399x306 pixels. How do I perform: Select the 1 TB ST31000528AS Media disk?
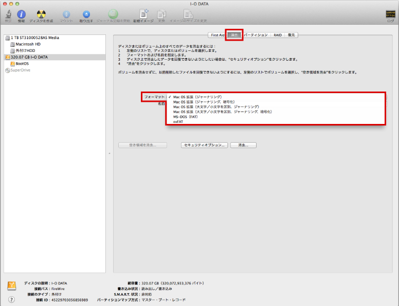click(x=34, y=38)
